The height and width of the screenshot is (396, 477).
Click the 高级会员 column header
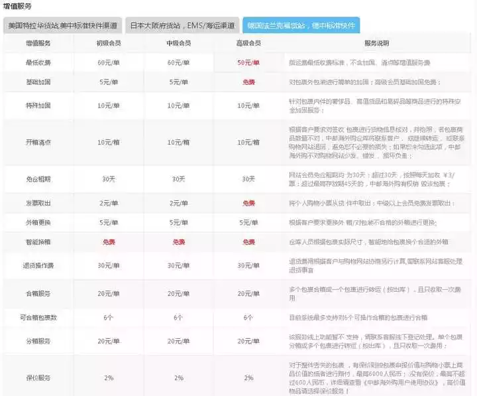pos(248,43)
